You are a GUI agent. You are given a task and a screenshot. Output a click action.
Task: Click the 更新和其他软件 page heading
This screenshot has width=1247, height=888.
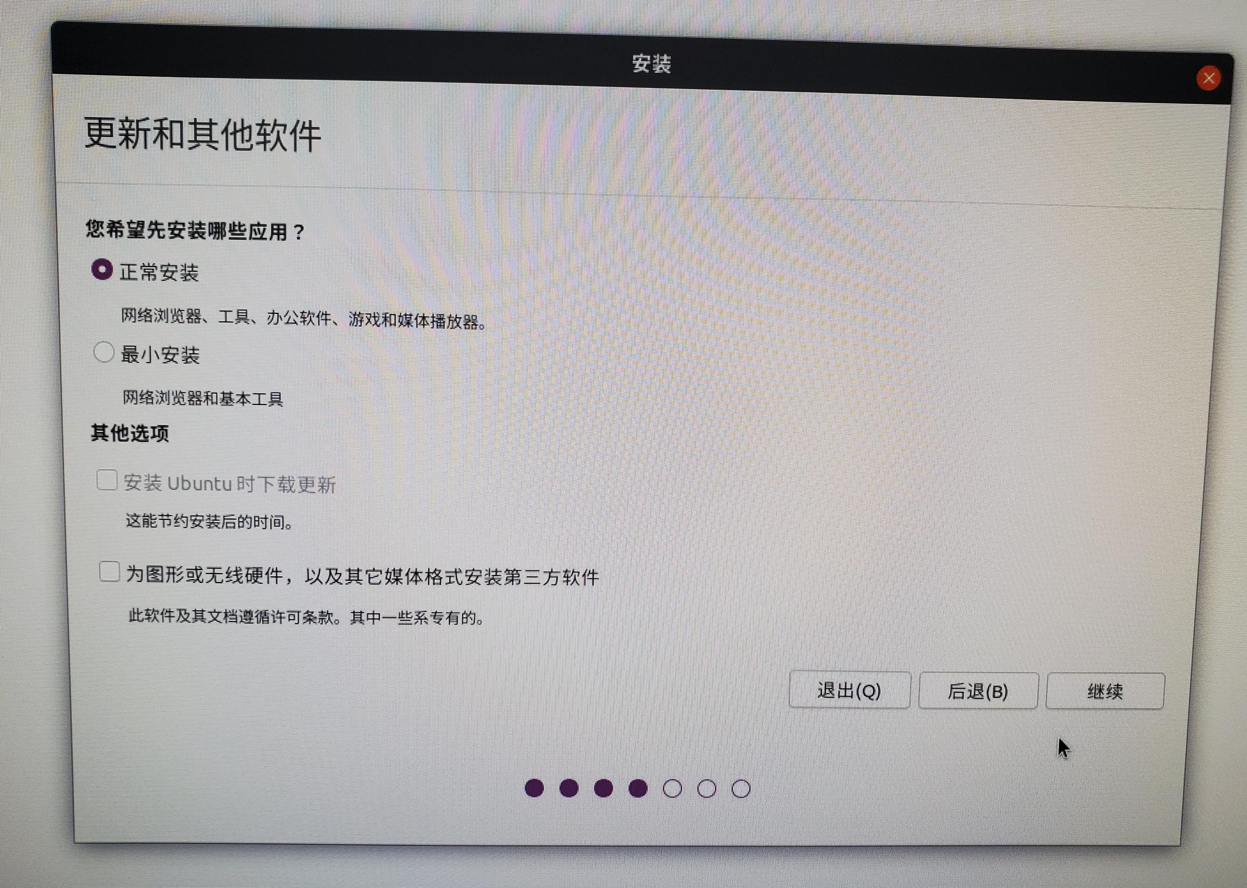click(202, 134)
